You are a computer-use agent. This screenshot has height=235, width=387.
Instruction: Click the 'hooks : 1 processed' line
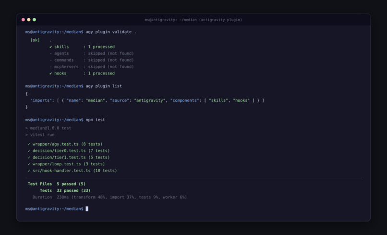(82, 74)
